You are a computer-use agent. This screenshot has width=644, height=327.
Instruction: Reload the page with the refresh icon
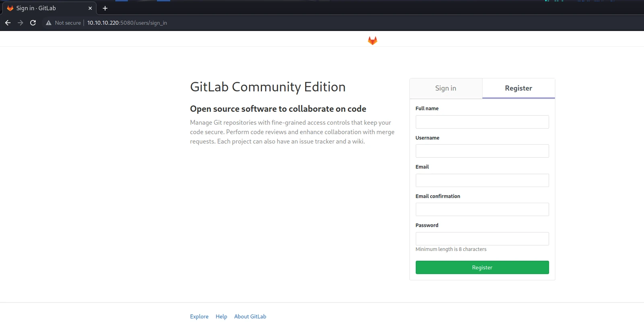point(33,23)
